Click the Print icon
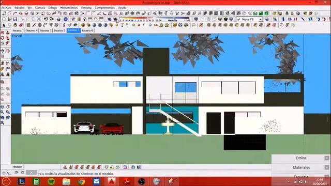This screenshot has height=186, width=331. [58, 19]
